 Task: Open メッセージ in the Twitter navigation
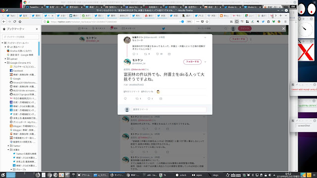pyautogui.click(x=129, y=29)
